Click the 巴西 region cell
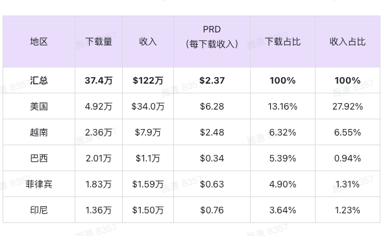This screenshot has width=385, height=236. point(39,158)
